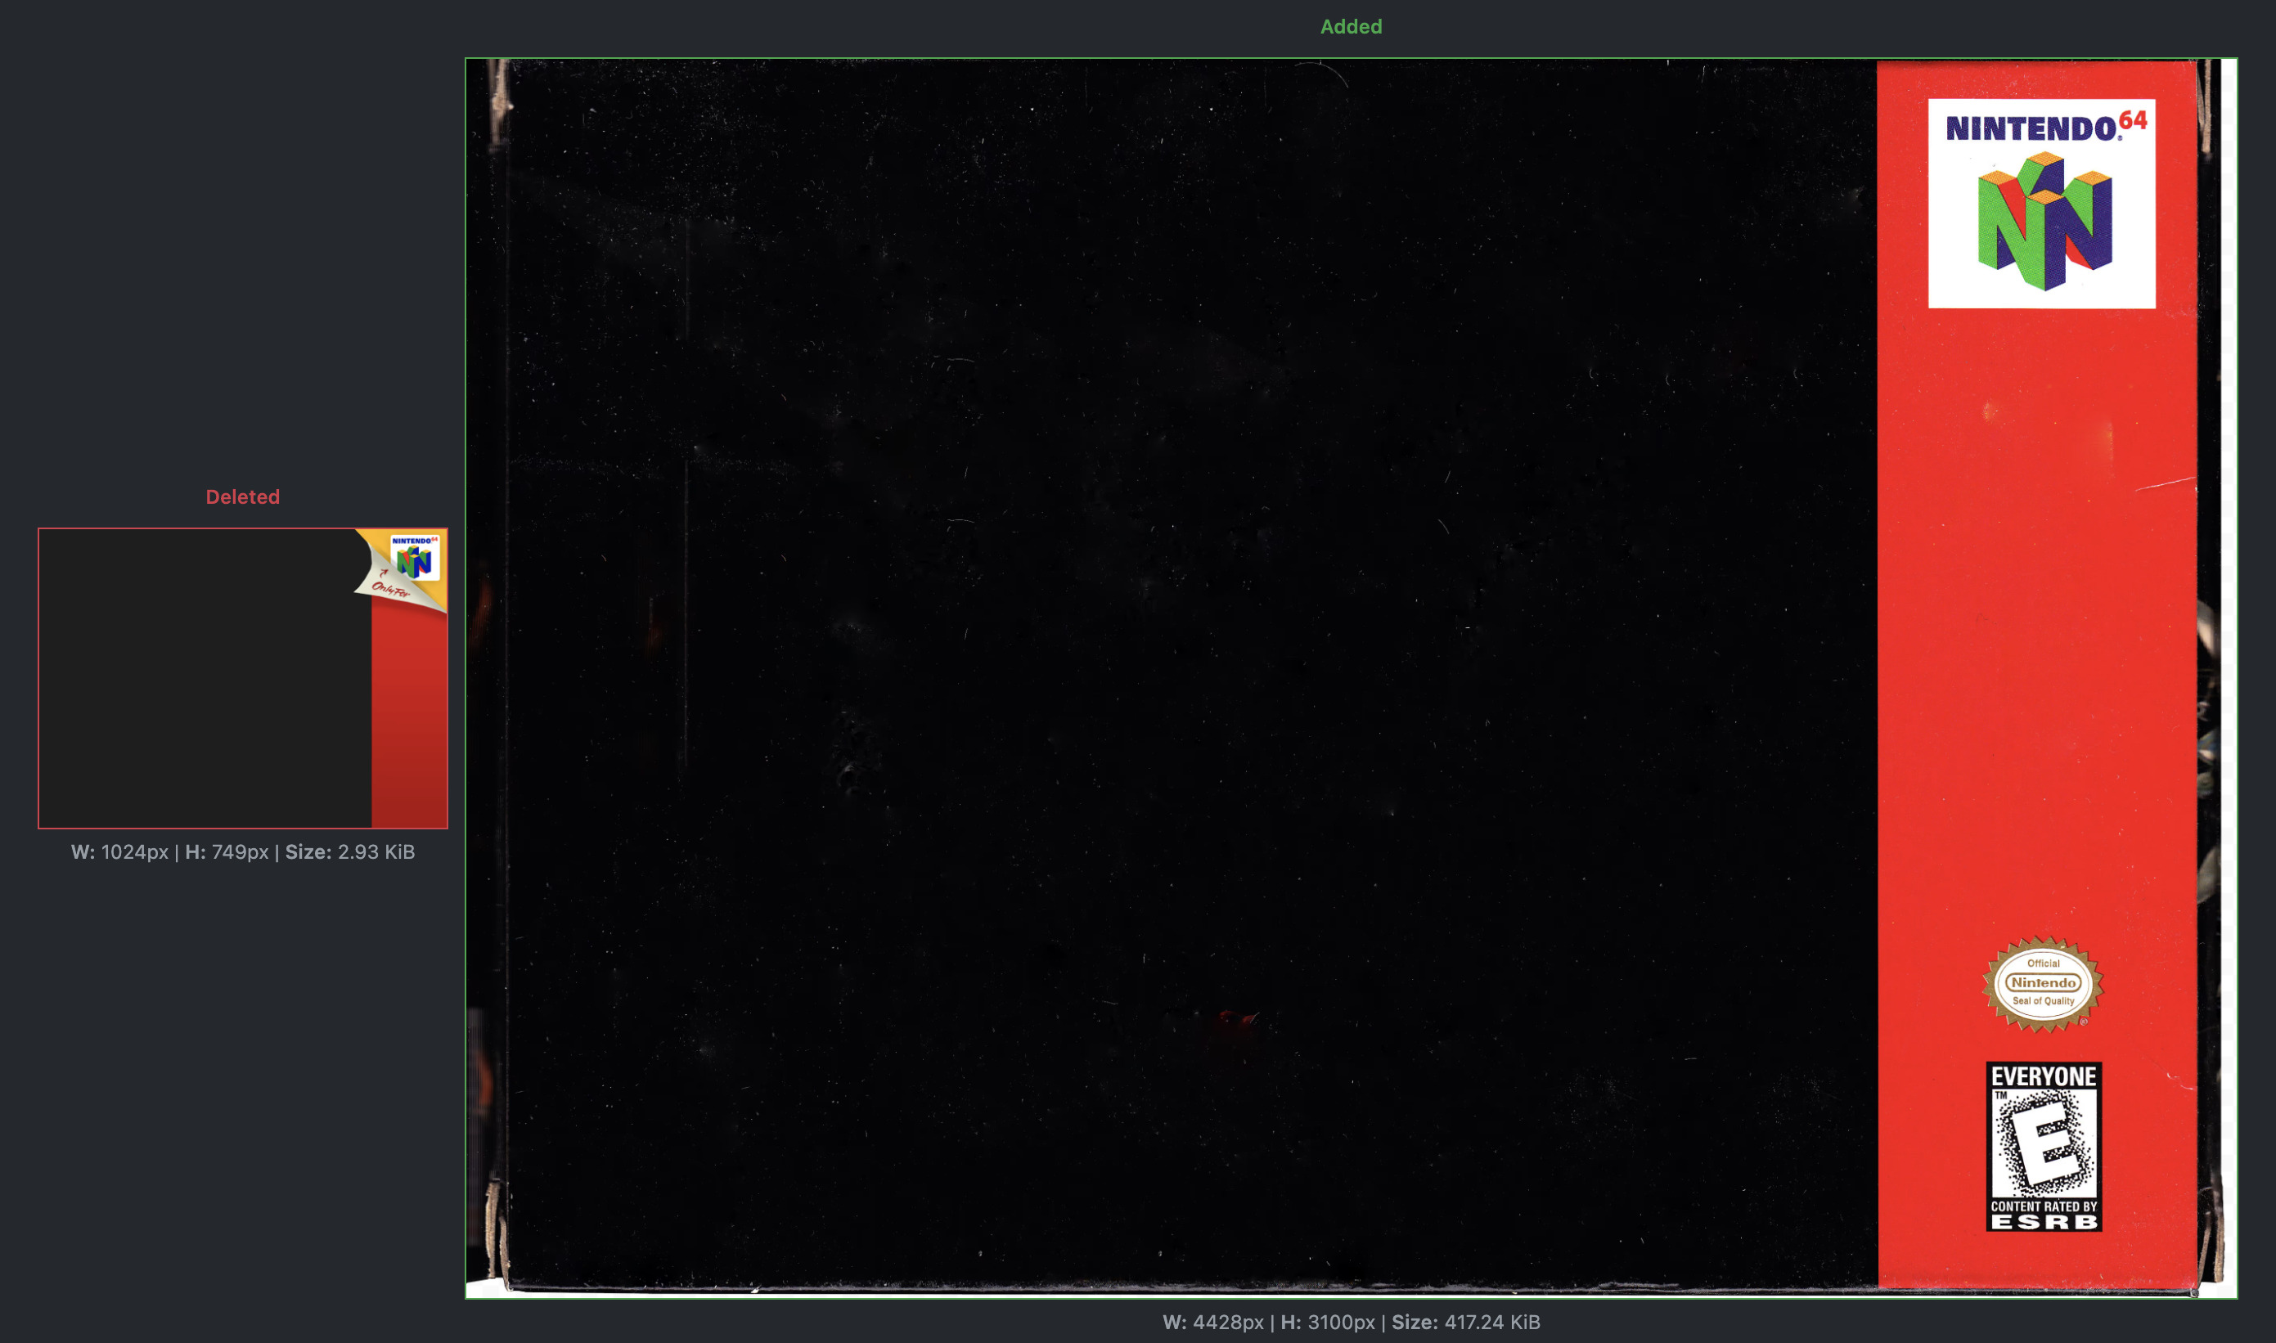The height and width of the screenshot is (1343, 2276).
Task: Click the ESRB Everyone rating badge
Action: click(2044, 1147)
